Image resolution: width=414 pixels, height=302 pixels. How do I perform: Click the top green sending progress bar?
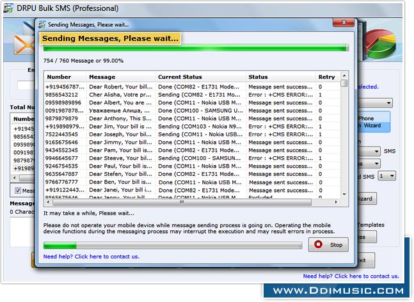[x=196, y=48]
